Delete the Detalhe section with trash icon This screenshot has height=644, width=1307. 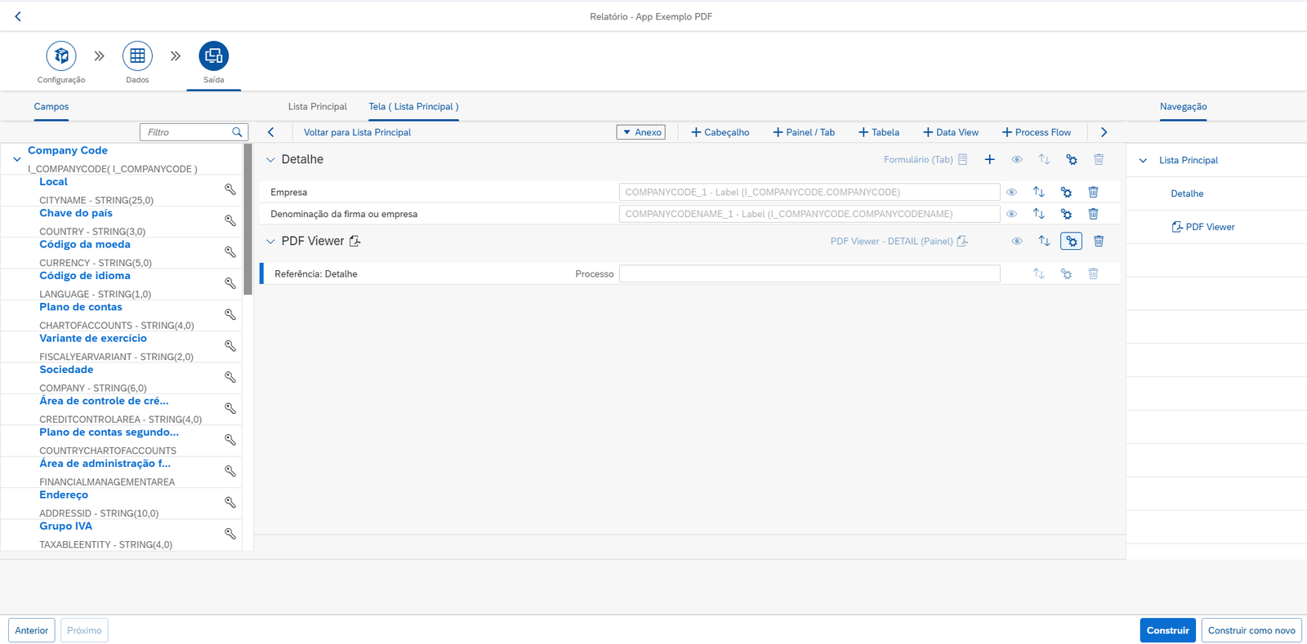coord(1099,160)
